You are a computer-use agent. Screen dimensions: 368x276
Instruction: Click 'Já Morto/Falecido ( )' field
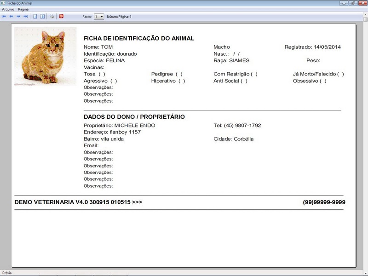click(x=318, y=74)
